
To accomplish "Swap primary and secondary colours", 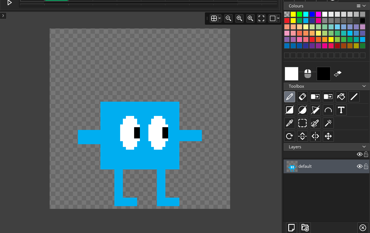I will pyautogui.click(x=338, y=73).
